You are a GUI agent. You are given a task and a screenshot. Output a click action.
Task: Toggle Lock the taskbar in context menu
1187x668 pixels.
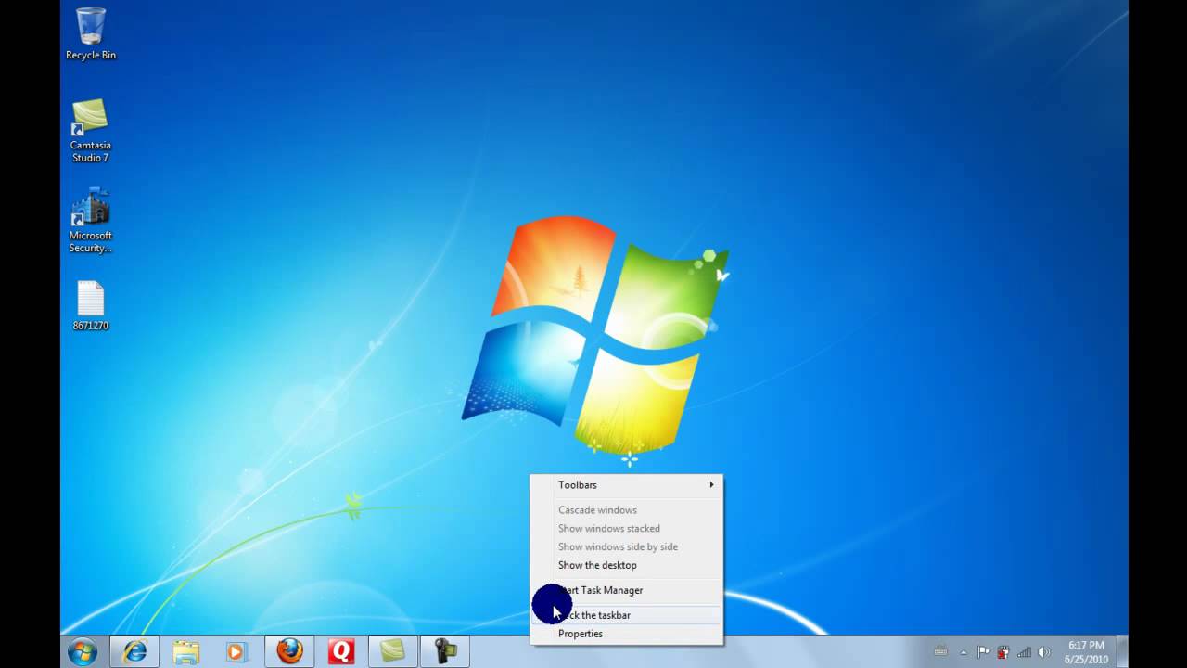[x=626, y=615]
